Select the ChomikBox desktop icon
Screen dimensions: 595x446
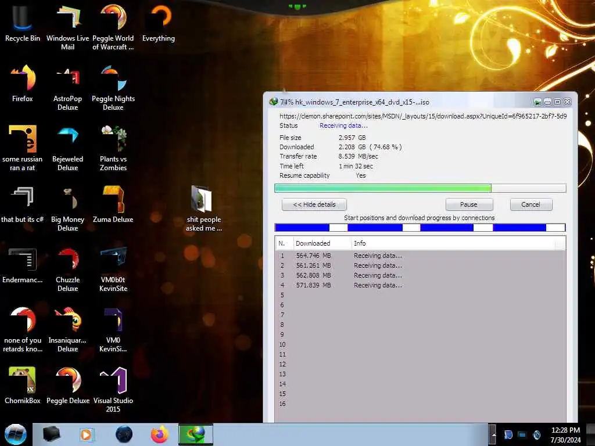click(x=23, y=385)
